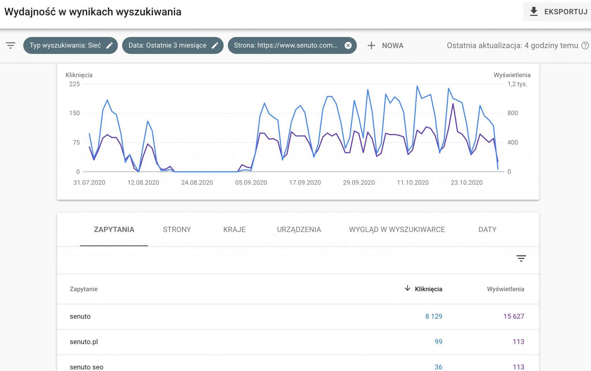Click the 31.07.2020 date on chart axis
This screenshot has height=371, width=591.
tap(89, 183)
